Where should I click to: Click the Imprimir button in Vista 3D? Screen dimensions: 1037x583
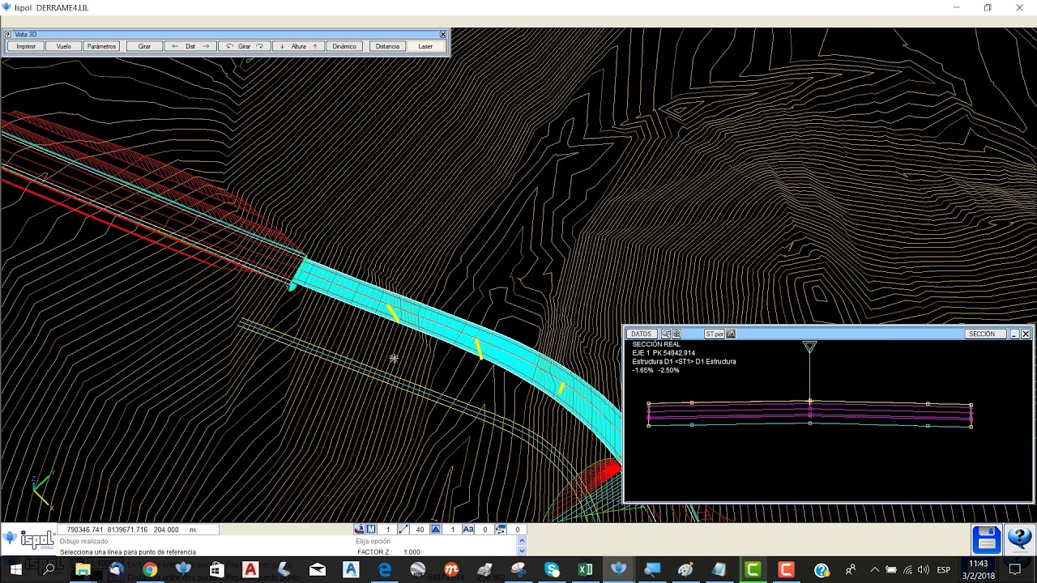point(26,46)
